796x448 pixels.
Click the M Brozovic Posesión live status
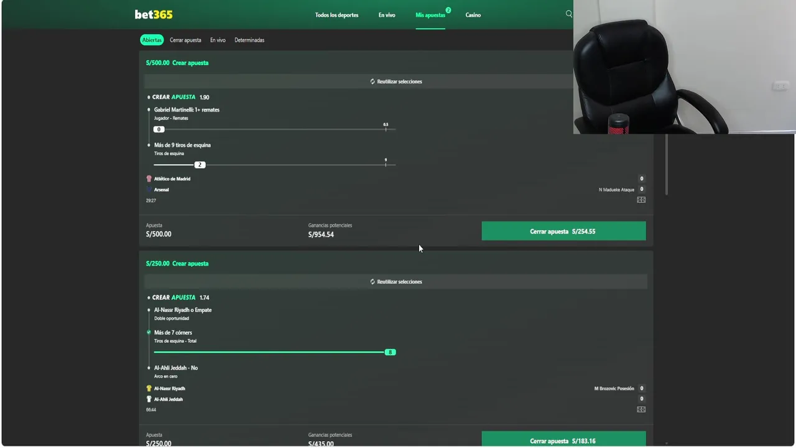click(614, 388)
